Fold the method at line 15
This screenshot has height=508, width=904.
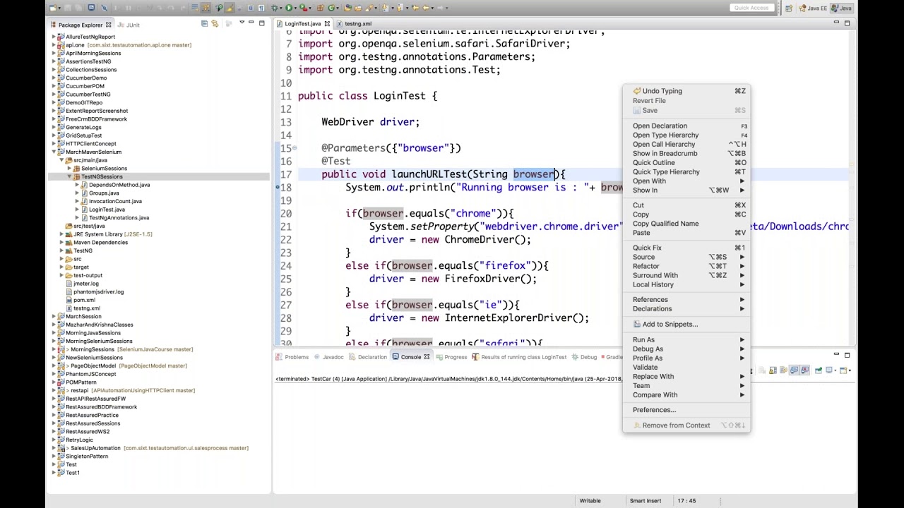click(x=295, y=147)
